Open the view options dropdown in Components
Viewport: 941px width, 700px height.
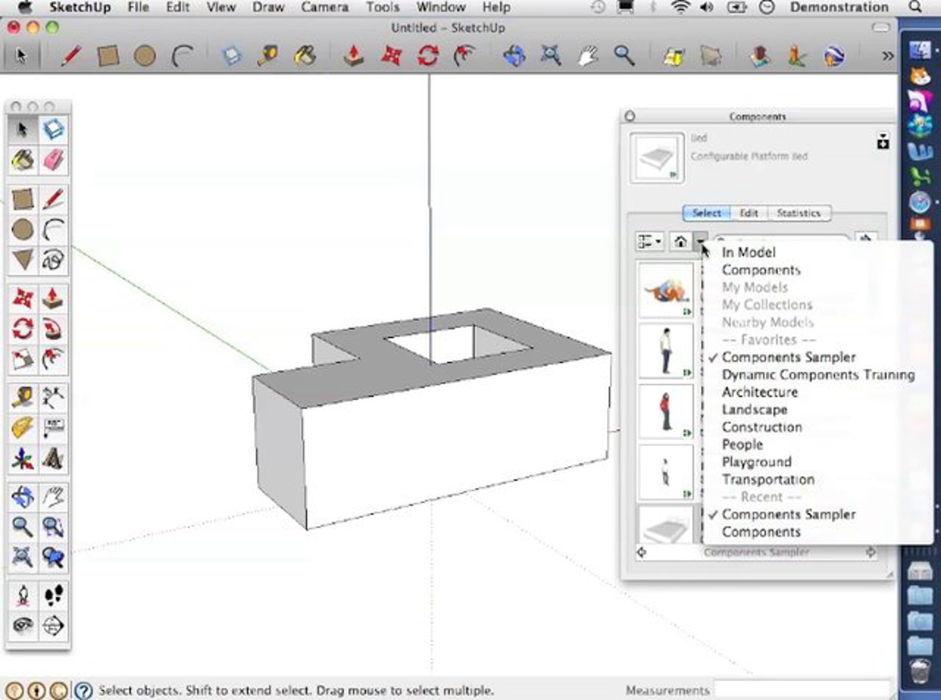click(x=650, y=242)
